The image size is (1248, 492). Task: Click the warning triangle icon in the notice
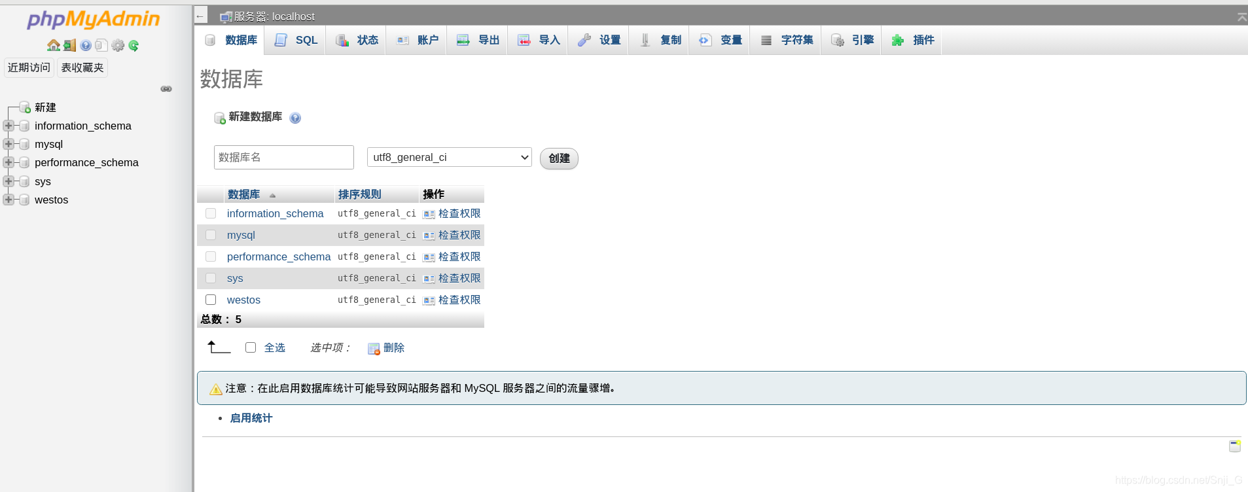tap(216, 389)
